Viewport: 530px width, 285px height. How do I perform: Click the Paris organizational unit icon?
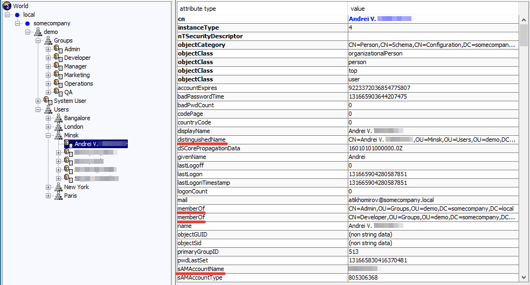click(x=58, y=196)
